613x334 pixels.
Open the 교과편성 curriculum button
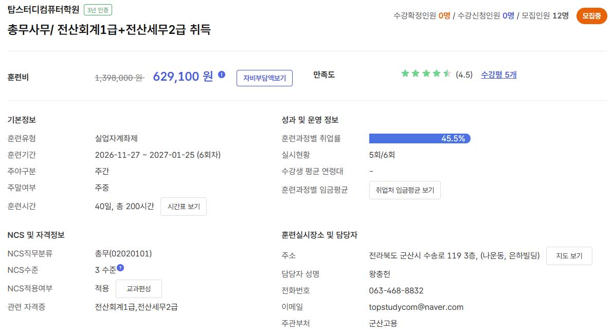tap(139, 289)
